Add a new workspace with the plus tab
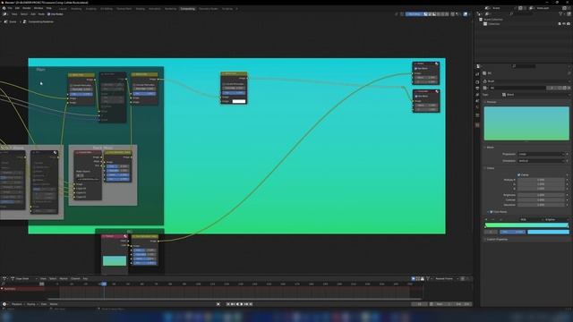 click(x=236, y=8)
